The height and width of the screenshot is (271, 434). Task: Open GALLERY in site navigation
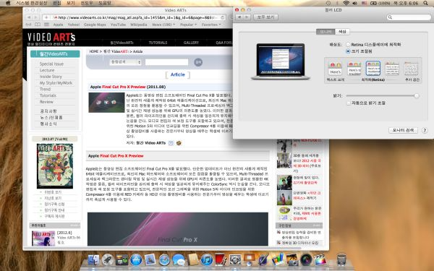click(191, 43)
